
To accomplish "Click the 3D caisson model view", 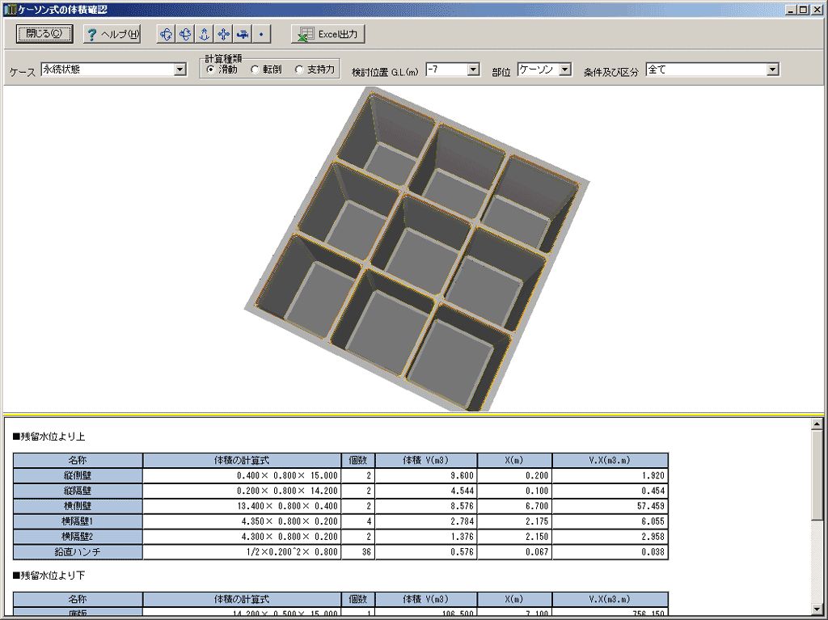I will tap(417, 249).
